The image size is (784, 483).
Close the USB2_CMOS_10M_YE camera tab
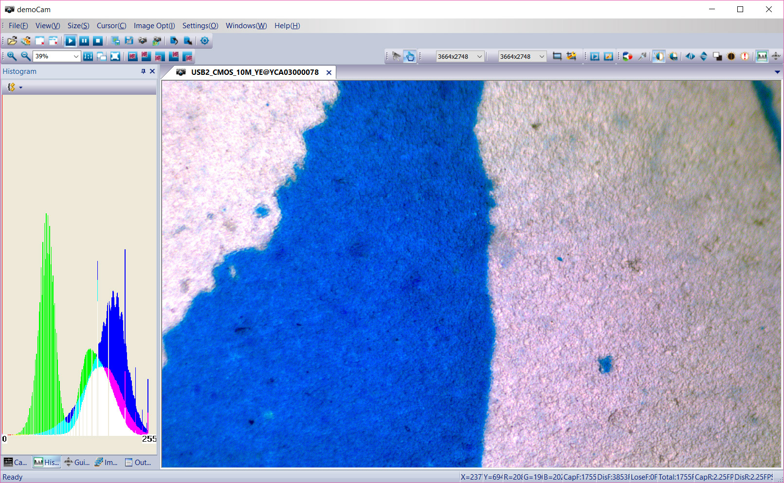329,72
